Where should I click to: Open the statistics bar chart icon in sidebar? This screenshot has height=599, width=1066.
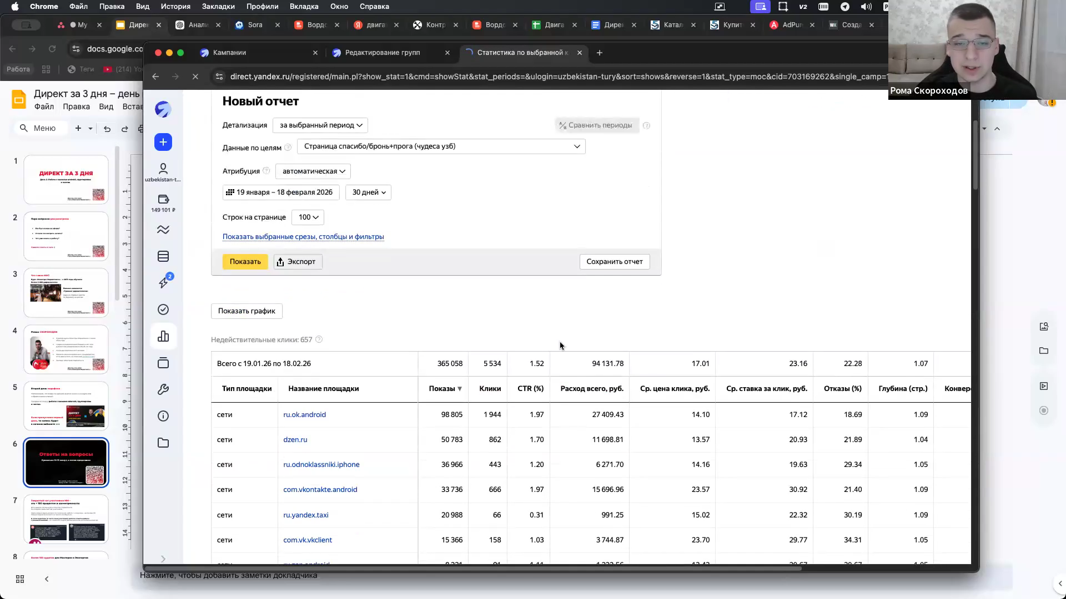pos(163,336)
